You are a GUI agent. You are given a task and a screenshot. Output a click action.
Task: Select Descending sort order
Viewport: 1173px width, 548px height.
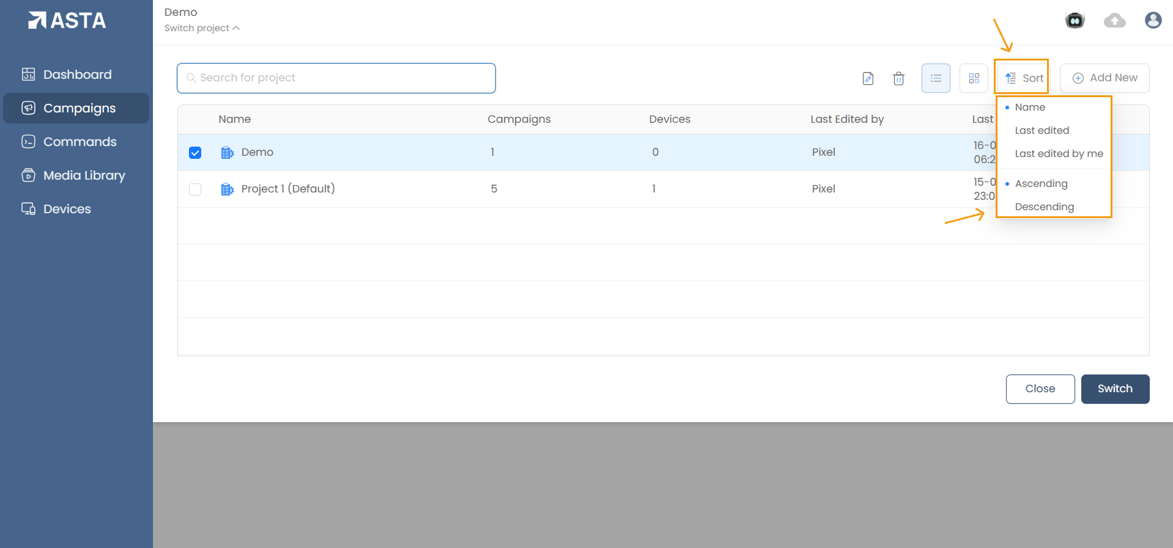coord(1044,206)
